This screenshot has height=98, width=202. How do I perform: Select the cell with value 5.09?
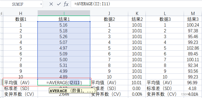pyautogui.click(x=64, y=54)
